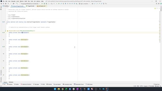Open the Salesforce Functions tool window
162x91 pixels.
26,84
